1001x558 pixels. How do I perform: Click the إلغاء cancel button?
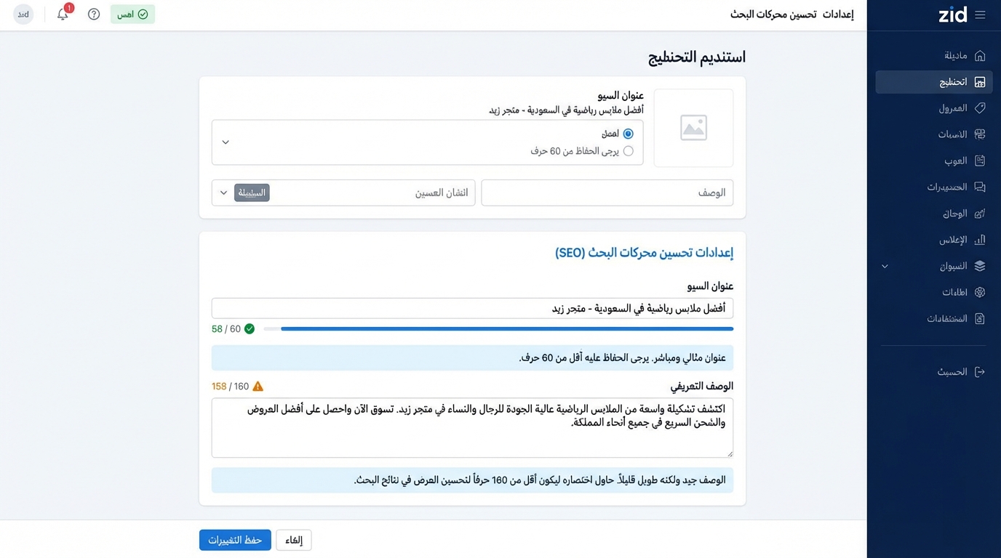coord(293,540)
